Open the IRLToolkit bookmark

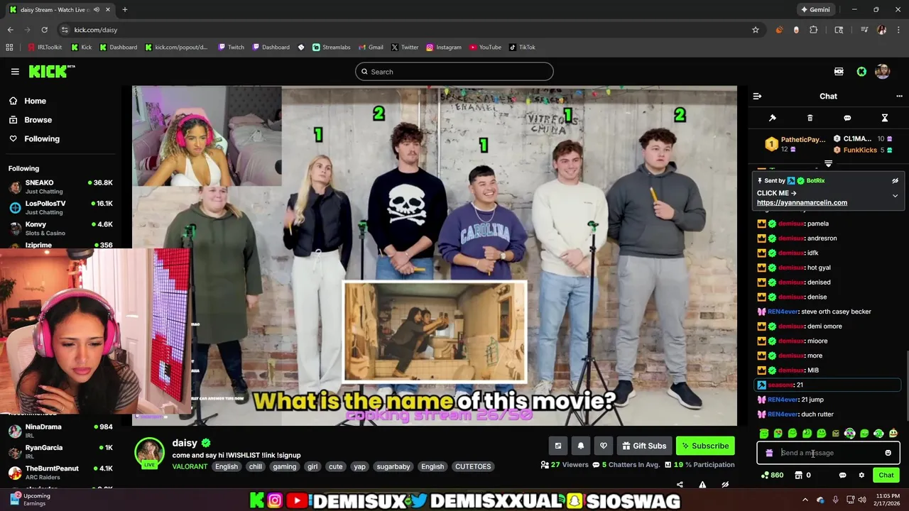tap(45, 48)
